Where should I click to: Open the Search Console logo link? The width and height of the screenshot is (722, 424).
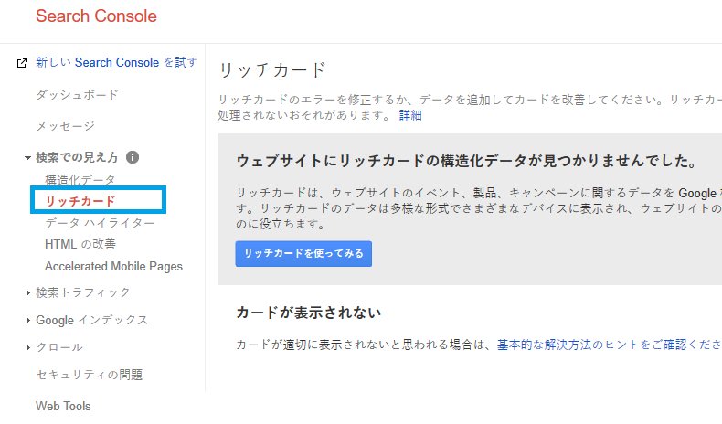coord(96,16)
